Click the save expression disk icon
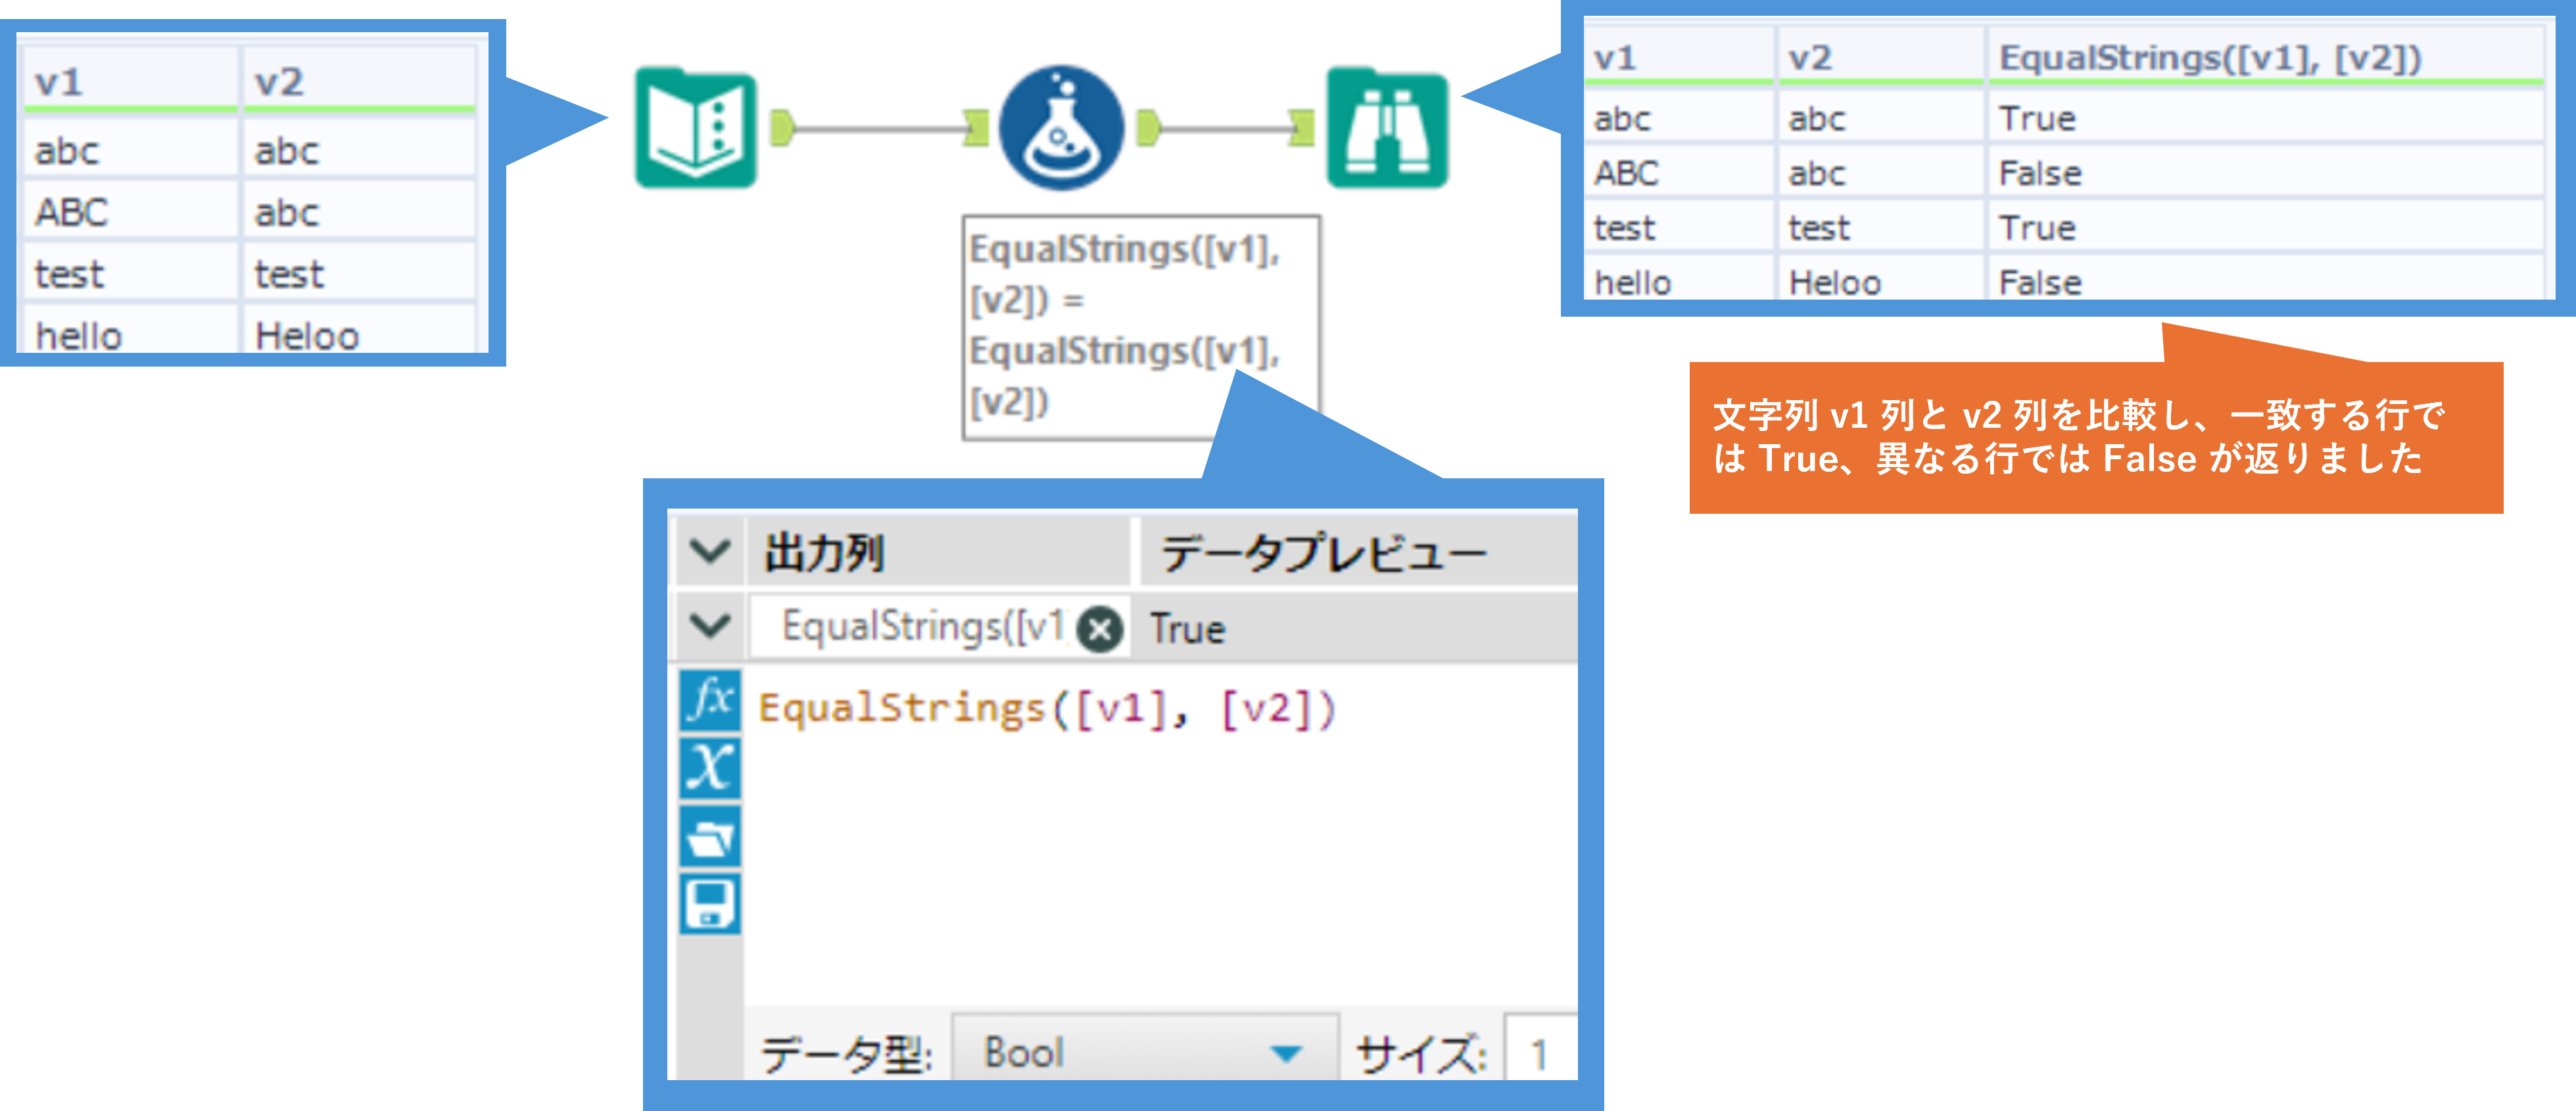This screenshot has height=1111, width=2576. pos(710,904)
